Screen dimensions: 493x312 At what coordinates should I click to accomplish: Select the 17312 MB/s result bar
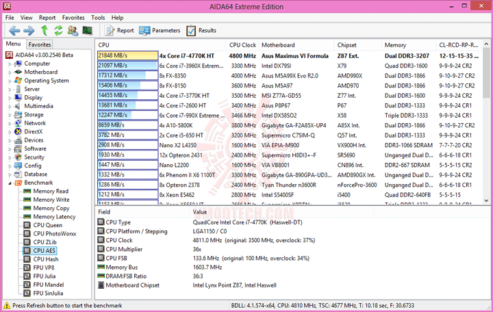[127, 75]
